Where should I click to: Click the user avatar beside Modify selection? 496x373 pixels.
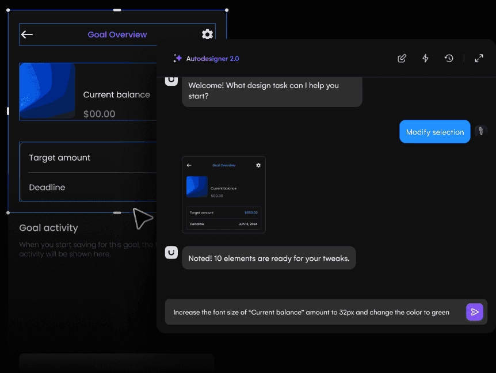coord(481,132)
